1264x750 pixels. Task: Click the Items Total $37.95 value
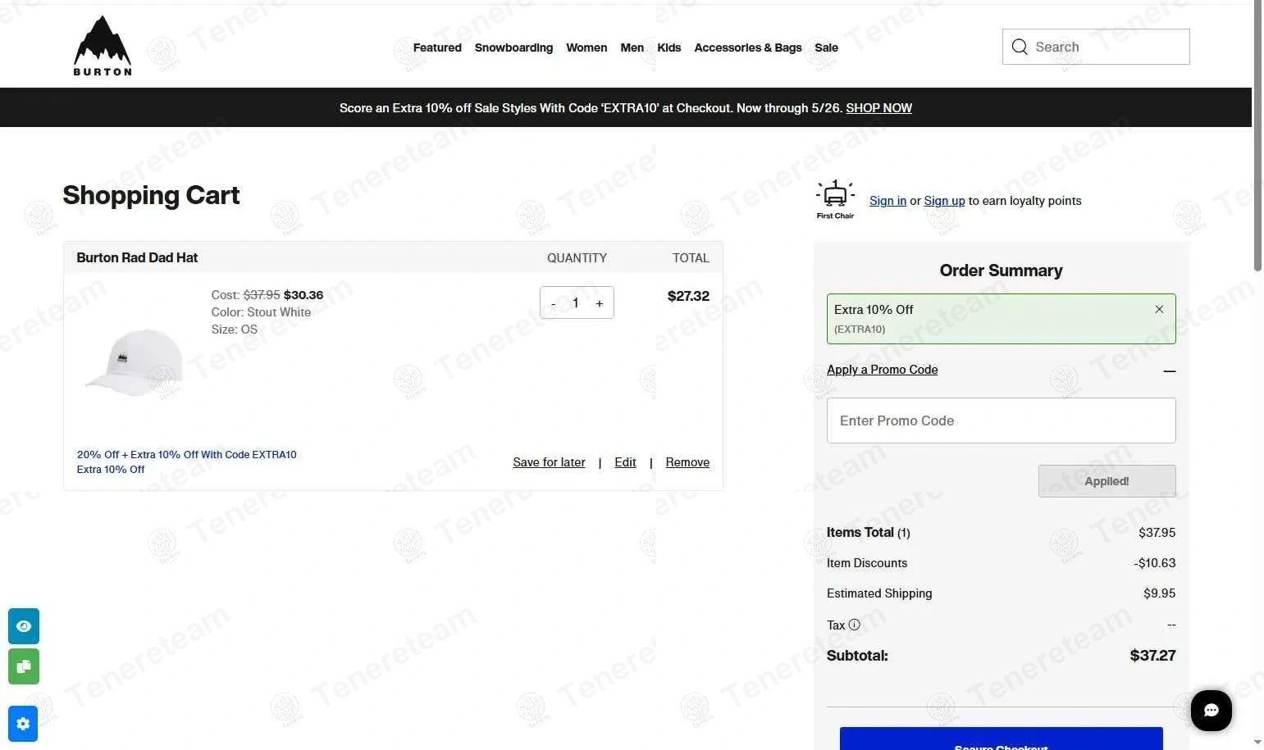point(1157,533)
